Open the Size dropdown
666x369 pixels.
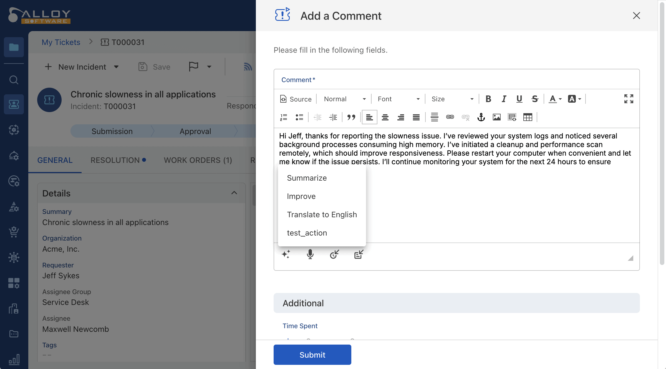[452, 99]
